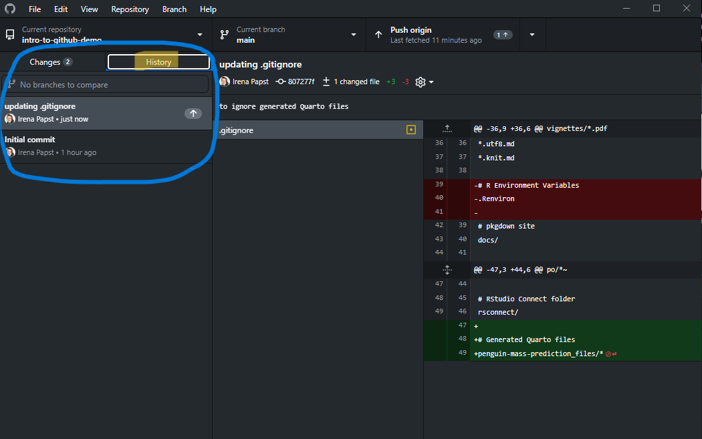702x439 pixels.
Task: Click the branch comparison filter field
Action: pos(106,85)
